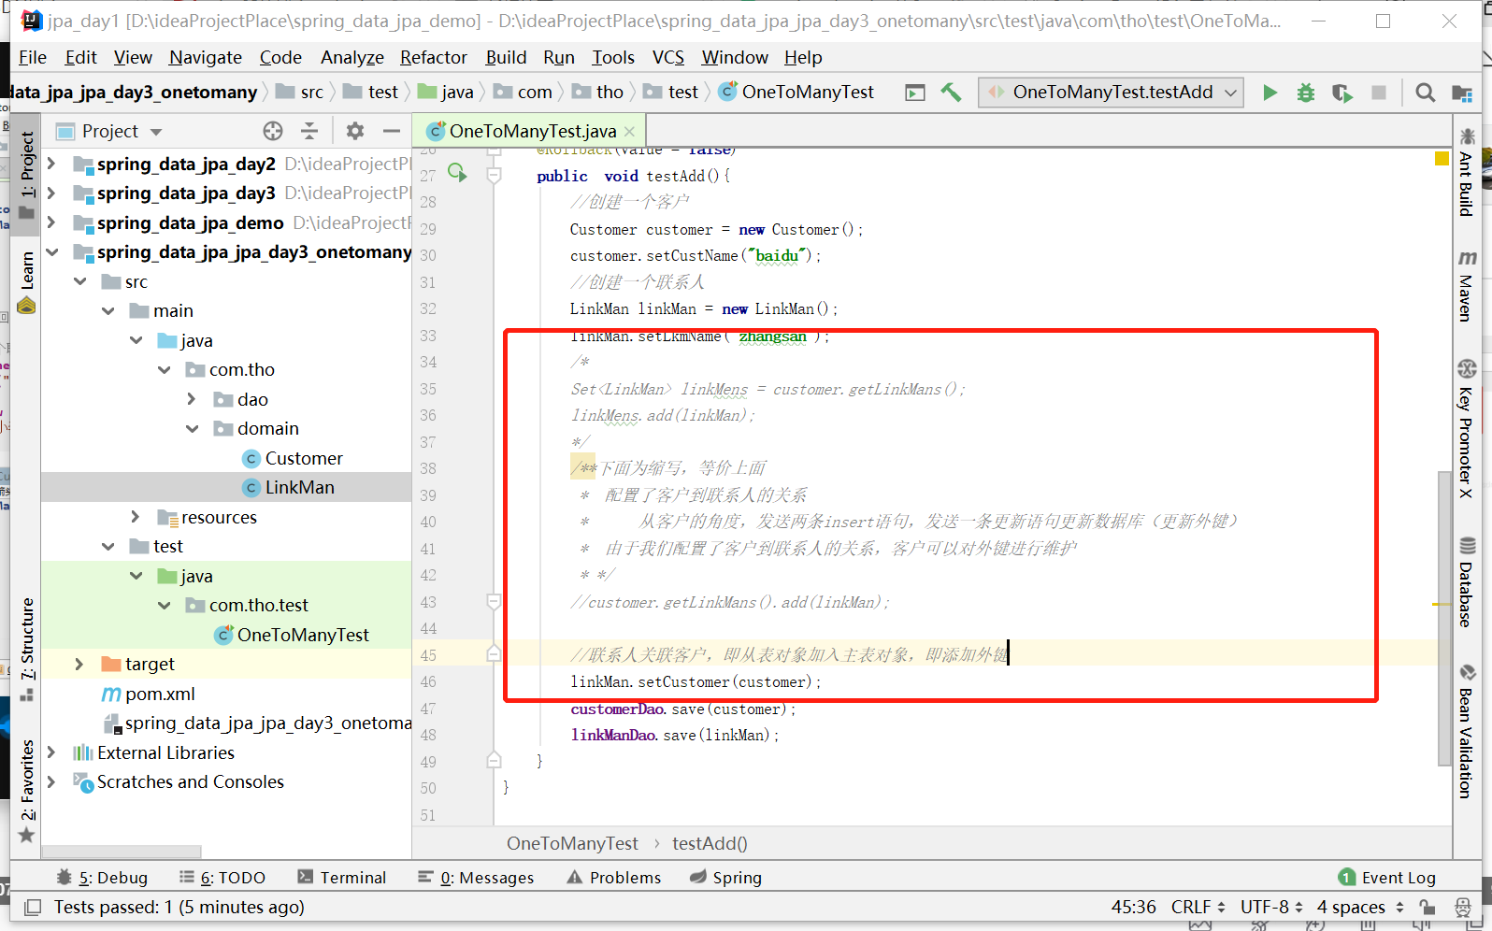Change line separator CRLF in status bar
This screenshot has width=1492, height=931.
(1198, 908)
